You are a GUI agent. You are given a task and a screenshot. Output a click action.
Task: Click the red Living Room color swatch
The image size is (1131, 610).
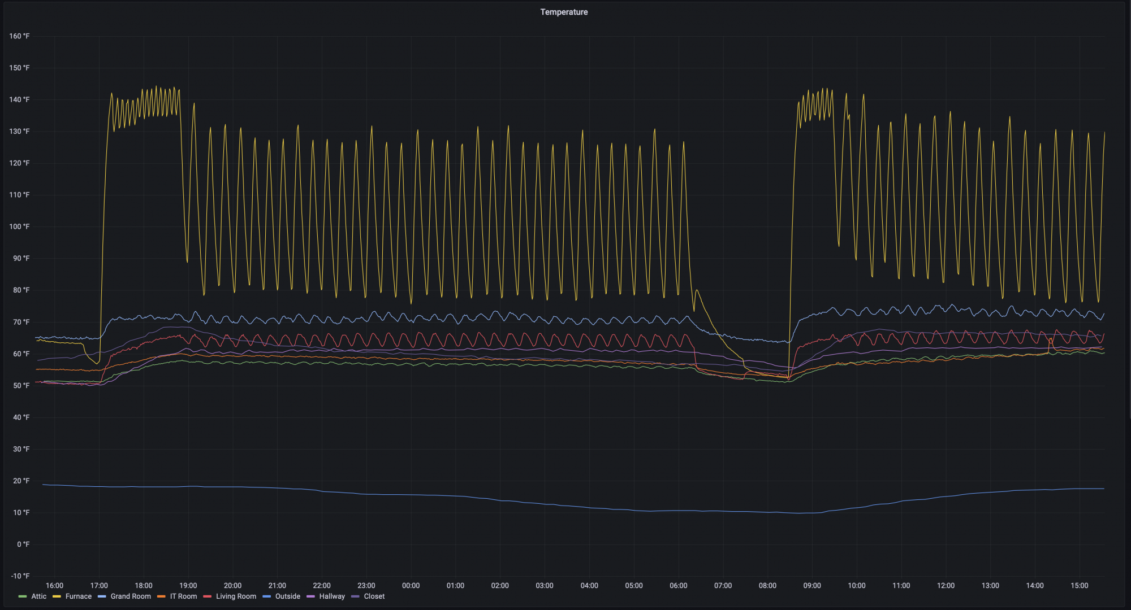207,596
